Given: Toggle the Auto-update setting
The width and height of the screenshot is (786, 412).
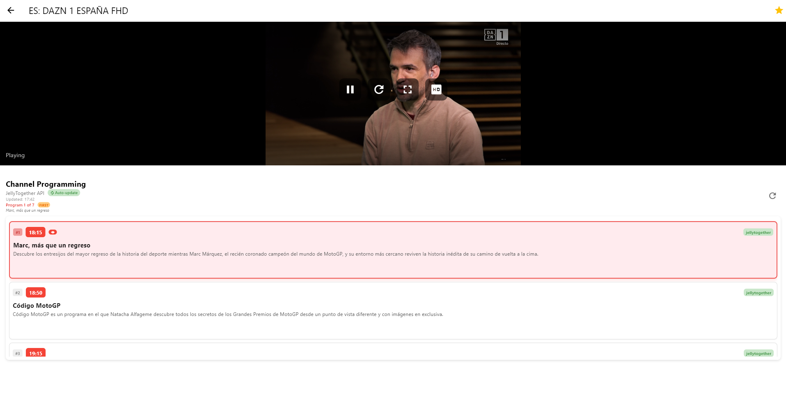Looking at the screenshot, I should (x=64, y=192).
